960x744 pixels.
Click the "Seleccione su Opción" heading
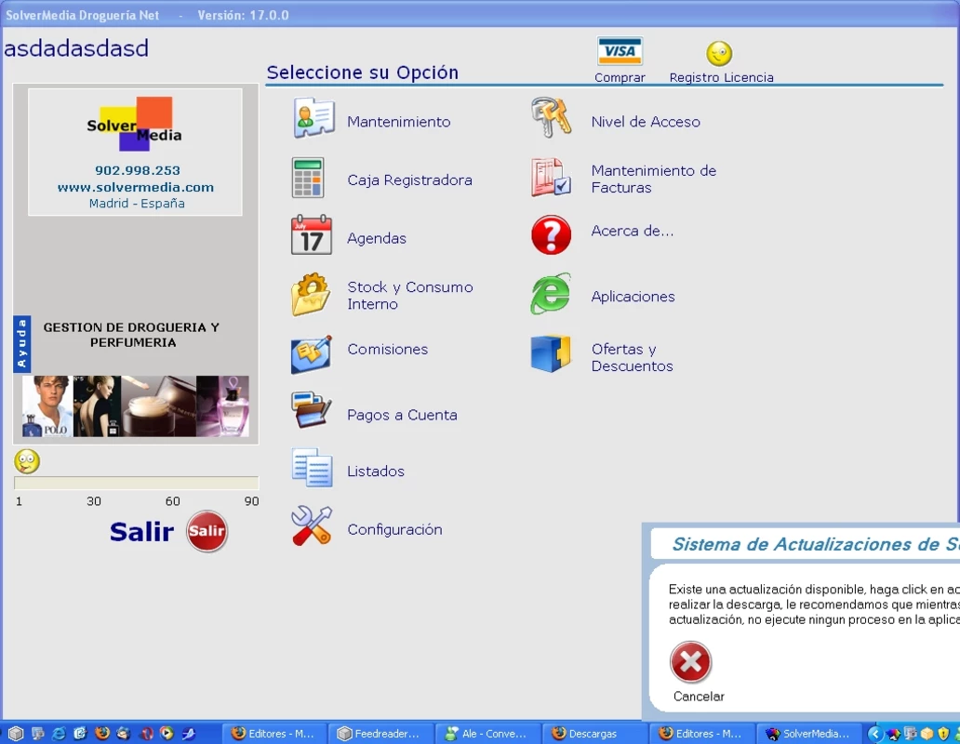click(363, 73)
